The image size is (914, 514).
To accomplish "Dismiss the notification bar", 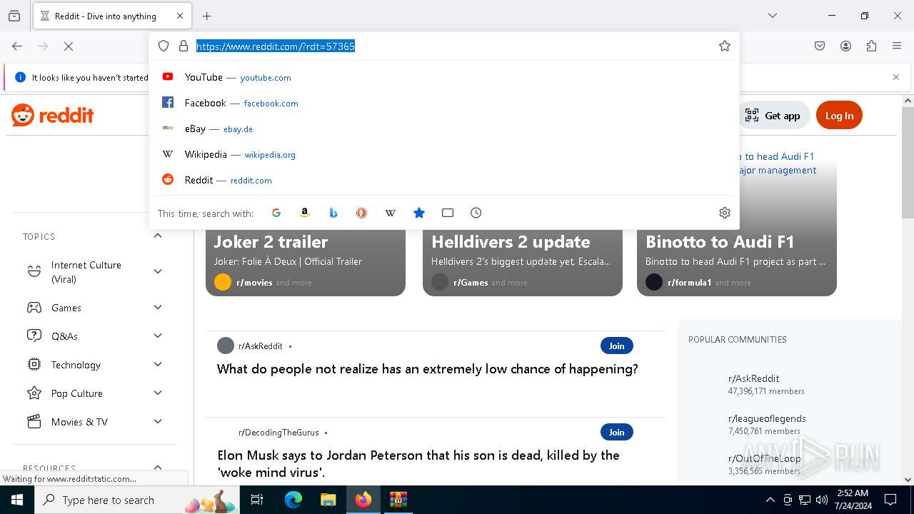I will coord(896,77).
